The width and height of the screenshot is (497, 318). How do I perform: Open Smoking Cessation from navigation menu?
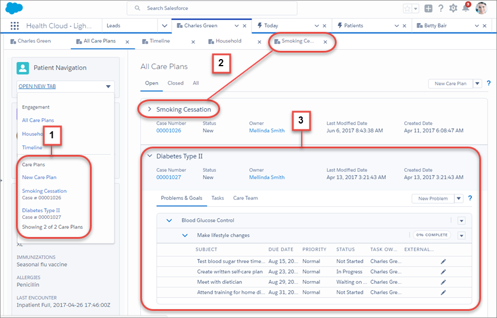coord(44,191)
